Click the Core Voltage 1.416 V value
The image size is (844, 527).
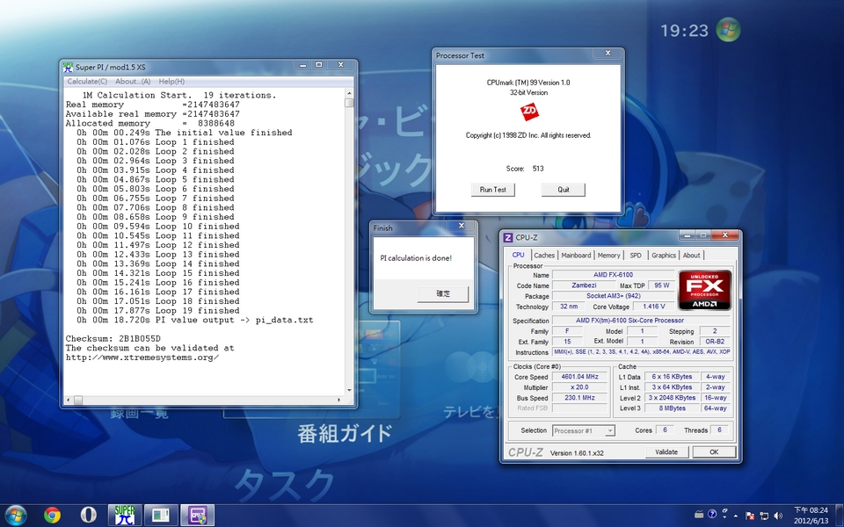tap(654, 307)
